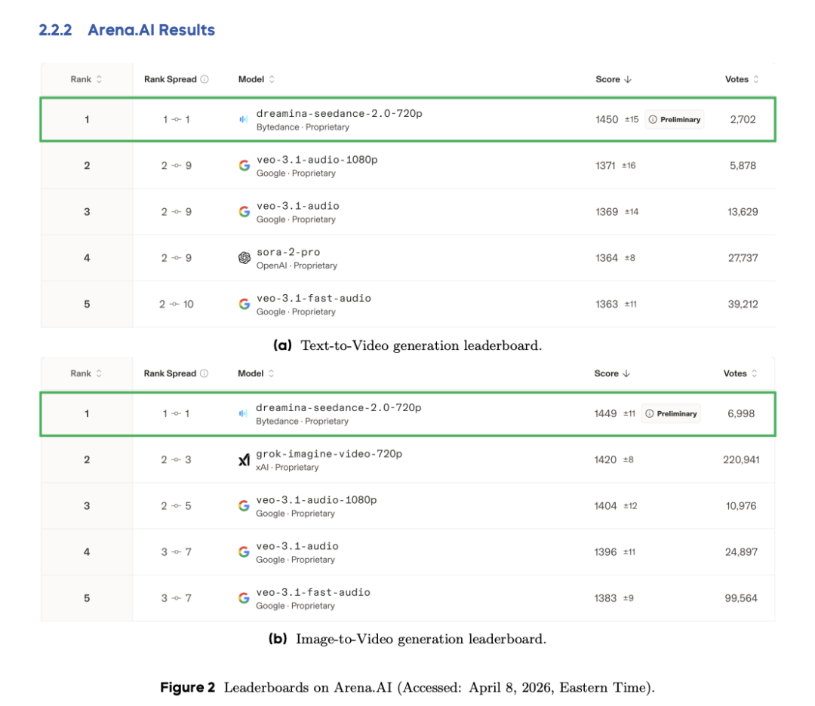This screenshot has width=815, height=706.
Task: Click the OpenAI logo beside sora-2-pro
Action: (x=244, y=258)
